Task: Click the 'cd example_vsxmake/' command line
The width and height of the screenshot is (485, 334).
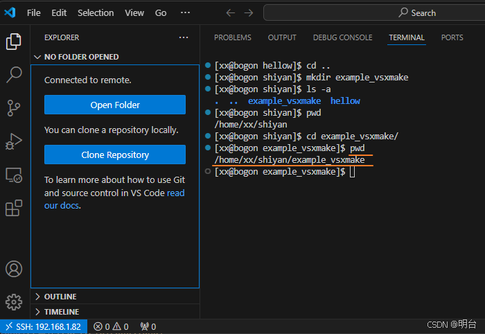Action: click(x=306, y=137)
